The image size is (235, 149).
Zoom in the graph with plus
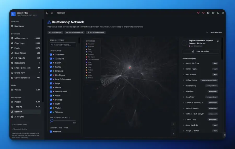tap(173, 124)
